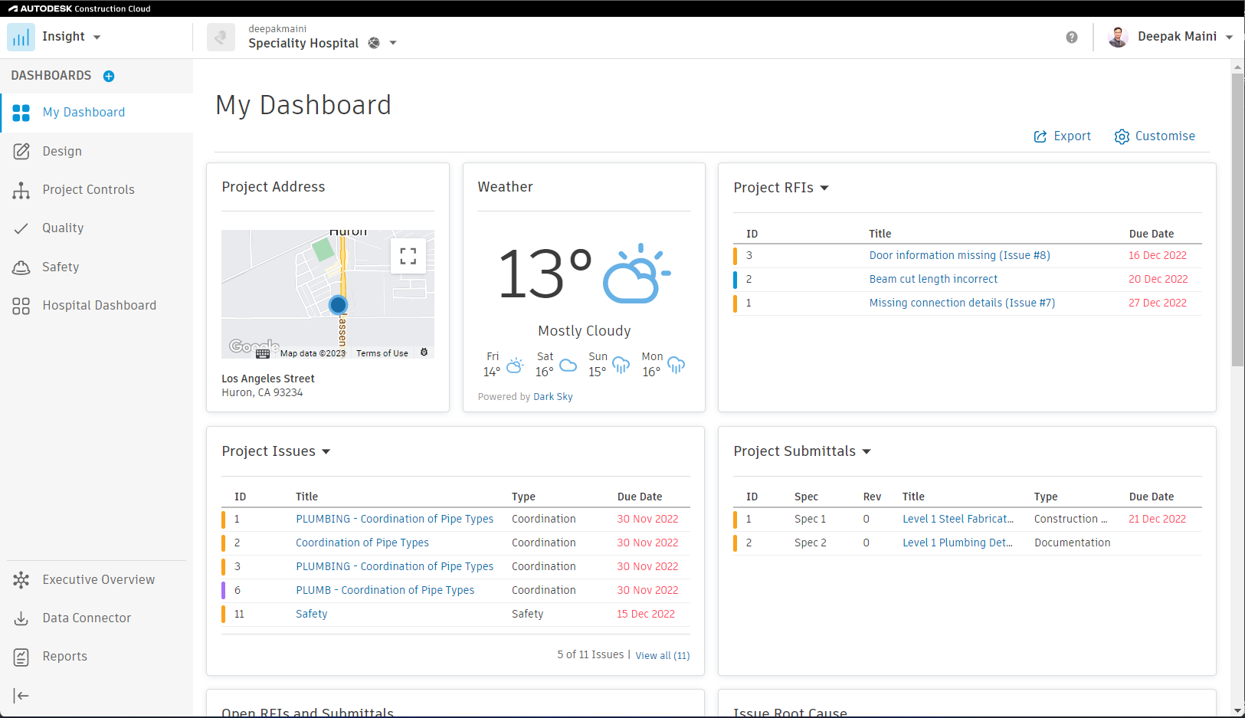The image size is (1245, 718).
Task: Click View all (11) issues link
Action: point(663,656)
